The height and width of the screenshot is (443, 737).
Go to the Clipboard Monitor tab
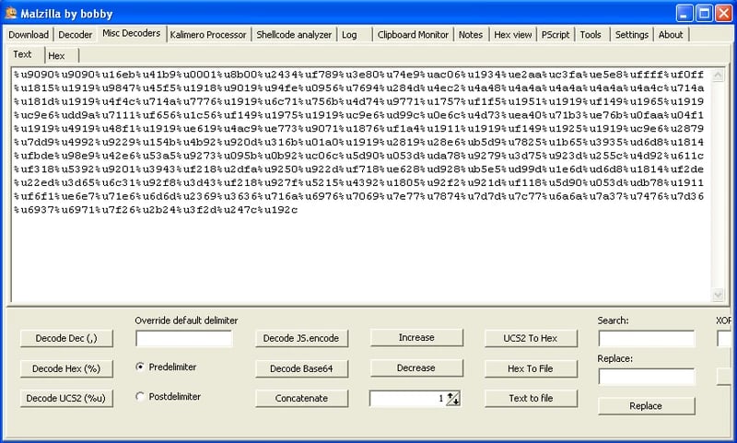pos(413,35)
